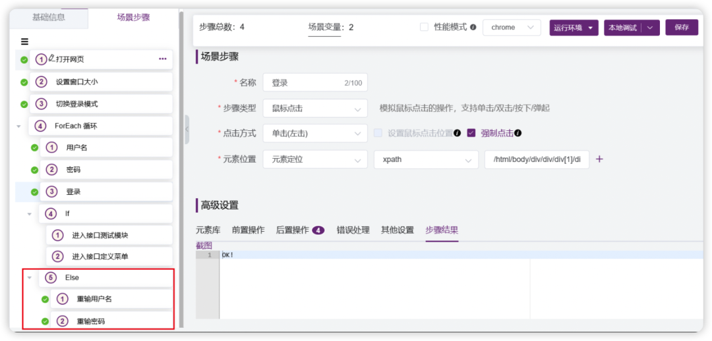Click the green check icon beside 用户名
This screenshot has width=712, height=341.
click(34, 147)
